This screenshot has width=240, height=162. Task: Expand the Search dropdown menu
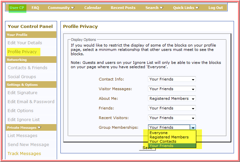[154, 8]
